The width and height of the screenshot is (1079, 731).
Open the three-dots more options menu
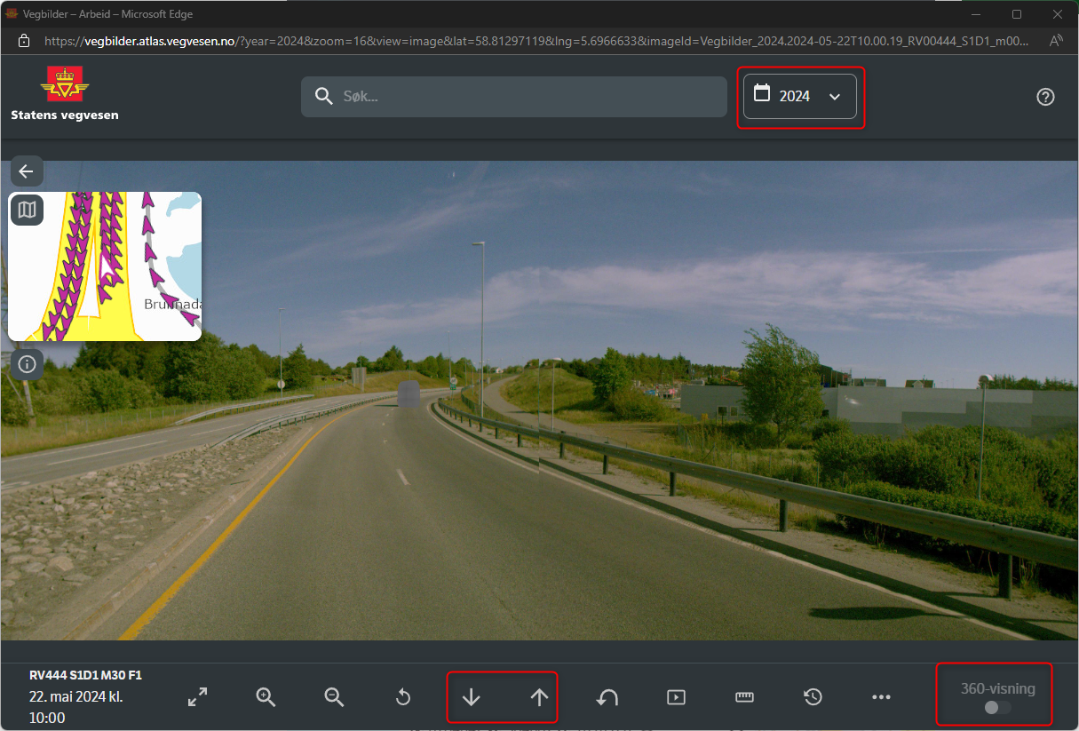881,697
